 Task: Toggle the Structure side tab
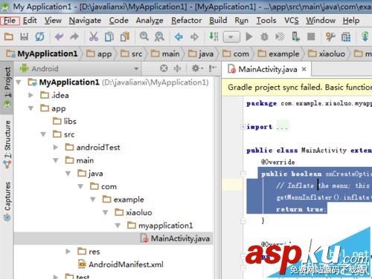7,144
